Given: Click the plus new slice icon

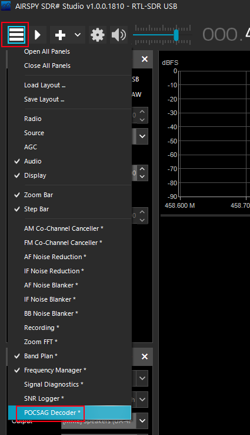Looking at the screenshot, I should pyautogui.click(x=60, y=35).
